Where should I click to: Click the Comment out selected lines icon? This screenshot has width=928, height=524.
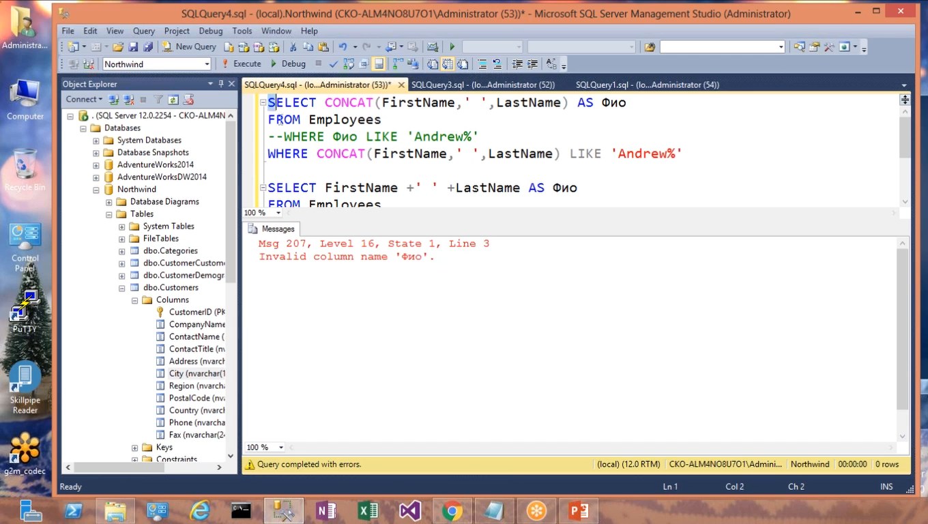(482, 64)
